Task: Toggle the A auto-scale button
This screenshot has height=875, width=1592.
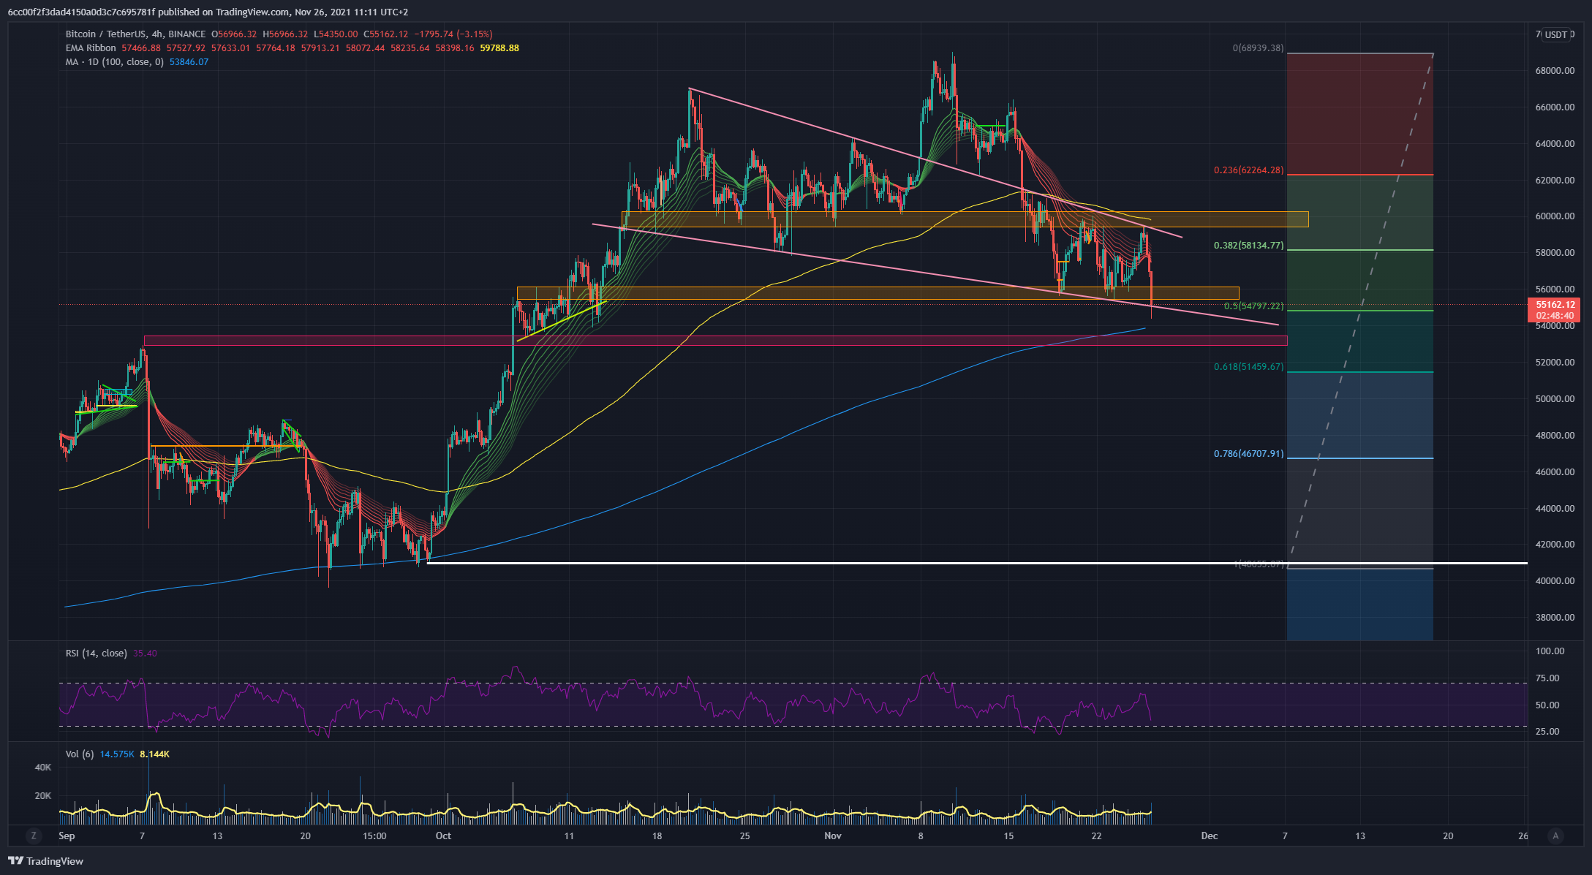Action: coord(1555,836)
